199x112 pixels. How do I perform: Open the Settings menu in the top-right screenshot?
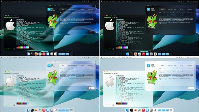pos(123,1)
